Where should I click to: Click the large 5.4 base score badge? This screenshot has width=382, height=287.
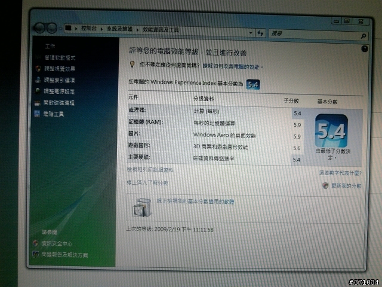(331, 131)
